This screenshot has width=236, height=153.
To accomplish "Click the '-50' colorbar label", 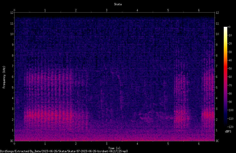I will [229, 69].
